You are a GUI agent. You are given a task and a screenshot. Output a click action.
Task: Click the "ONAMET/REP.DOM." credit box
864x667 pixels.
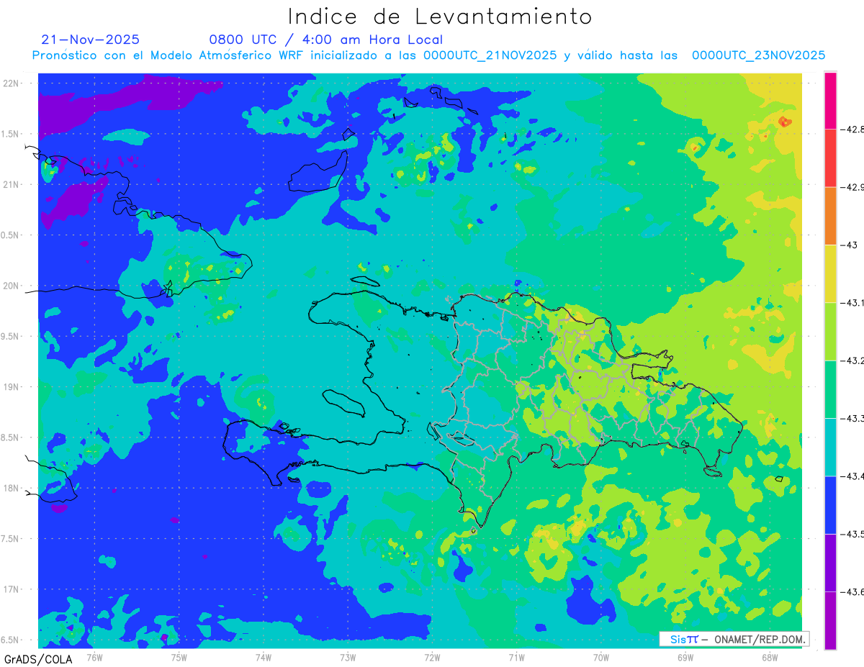[x=733, y=639]
